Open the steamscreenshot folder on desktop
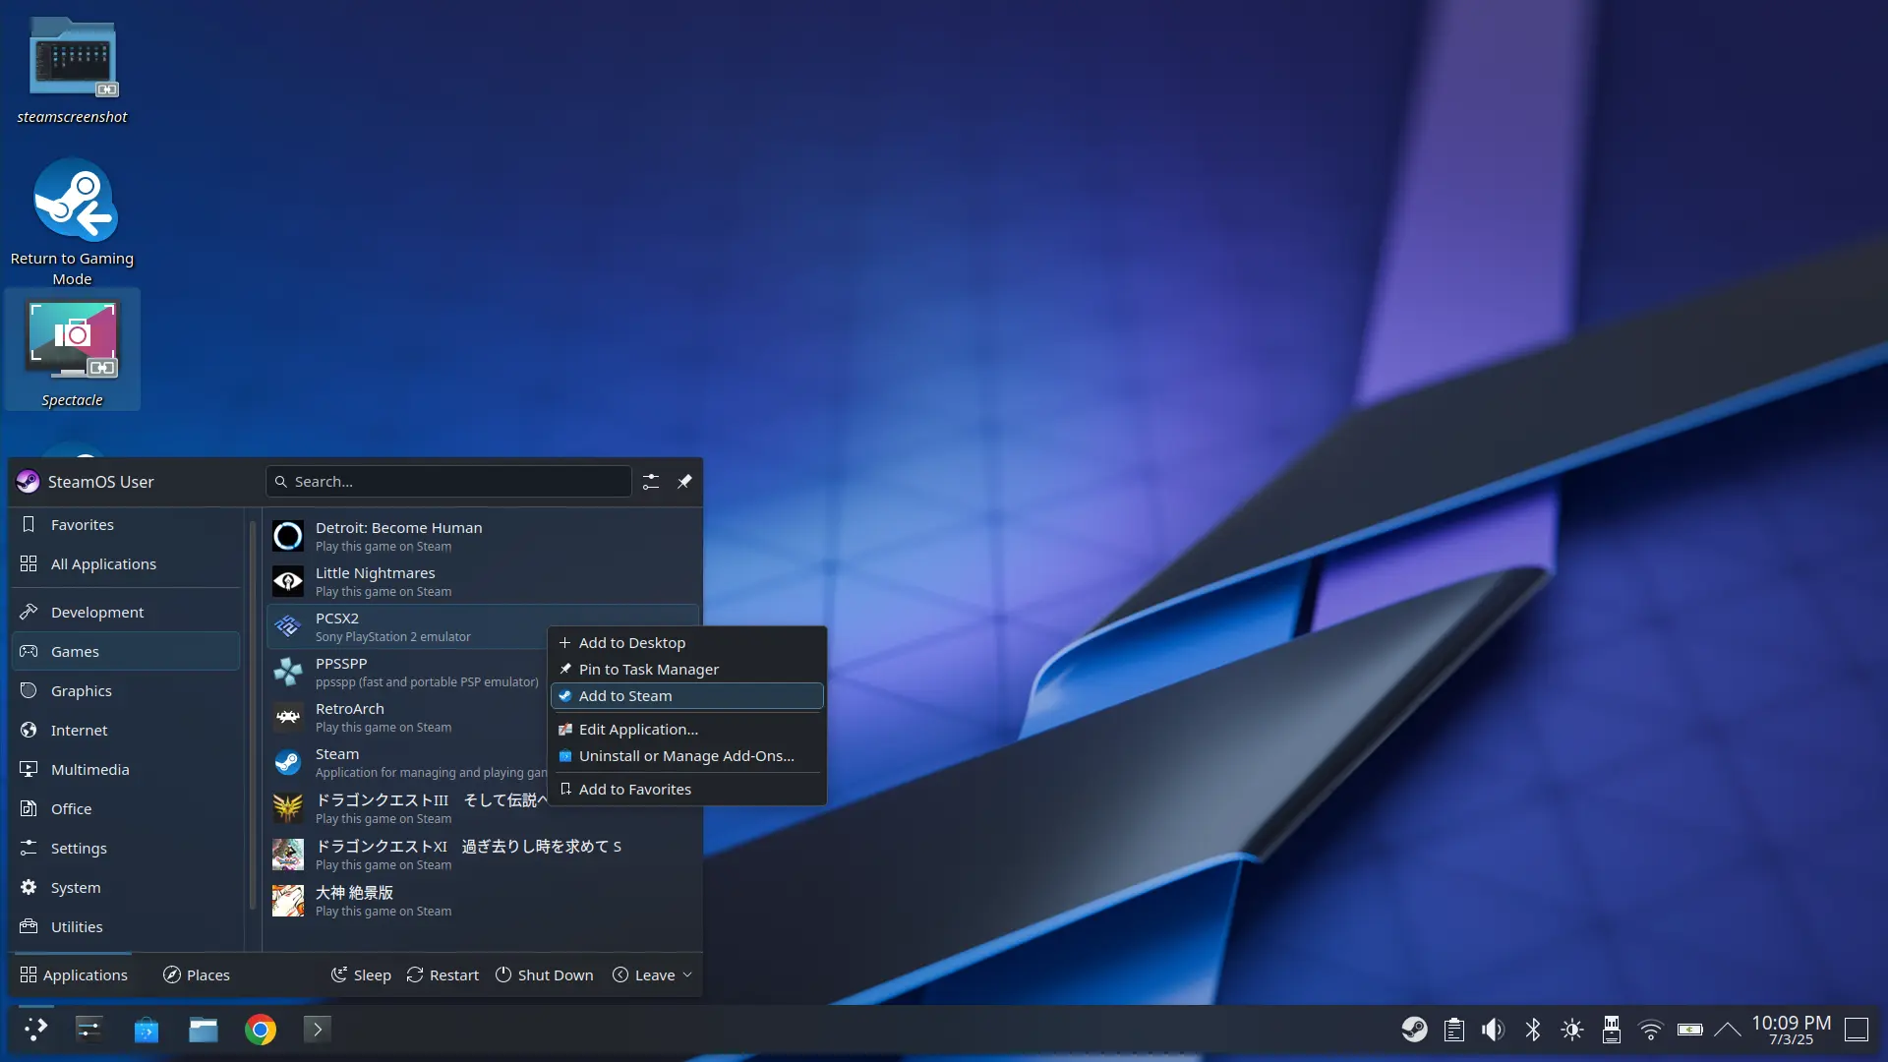The height and width of the screenshot is (1062, 1888). [x=72, y=71]
